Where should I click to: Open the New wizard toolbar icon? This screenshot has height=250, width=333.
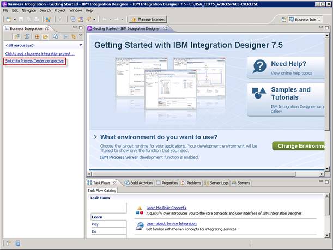click(8, 19)
